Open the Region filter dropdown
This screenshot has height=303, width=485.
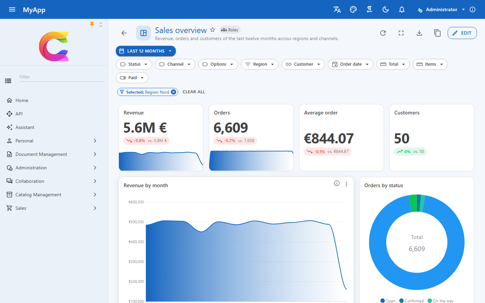[260, 64]
